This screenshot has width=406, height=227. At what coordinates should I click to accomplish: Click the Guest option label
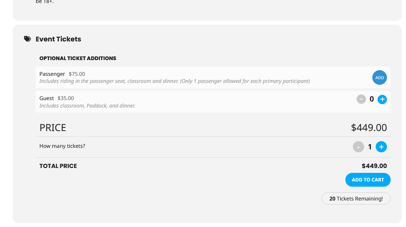[x=47, y=98]
